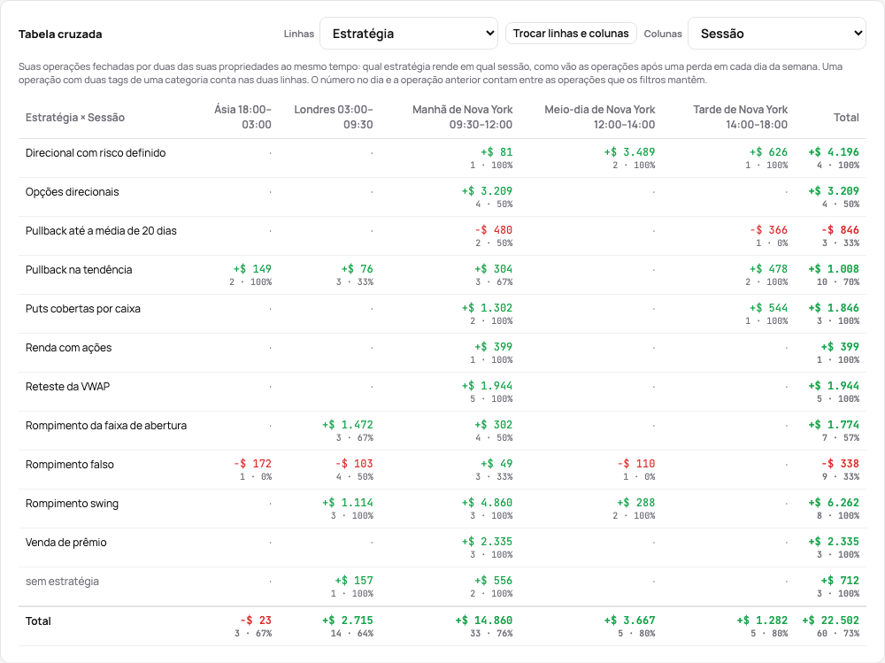This screenshot has width=885, height=663.
Task: Click the +$ 157 sem estratégia cell
Action: coord(354,581)
